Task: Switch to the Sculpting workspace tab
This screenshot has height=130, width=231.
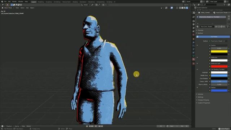Action: tap(49, 2)
